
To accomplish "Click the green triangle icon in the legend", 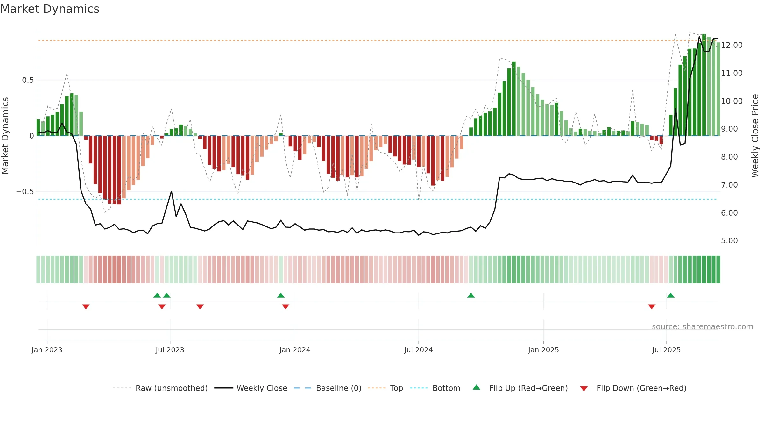I will click(477, 387).
